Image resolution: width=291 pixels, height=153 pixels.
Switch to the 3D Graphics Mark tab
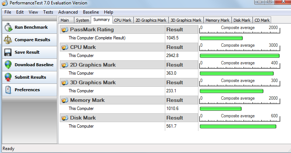186,20
